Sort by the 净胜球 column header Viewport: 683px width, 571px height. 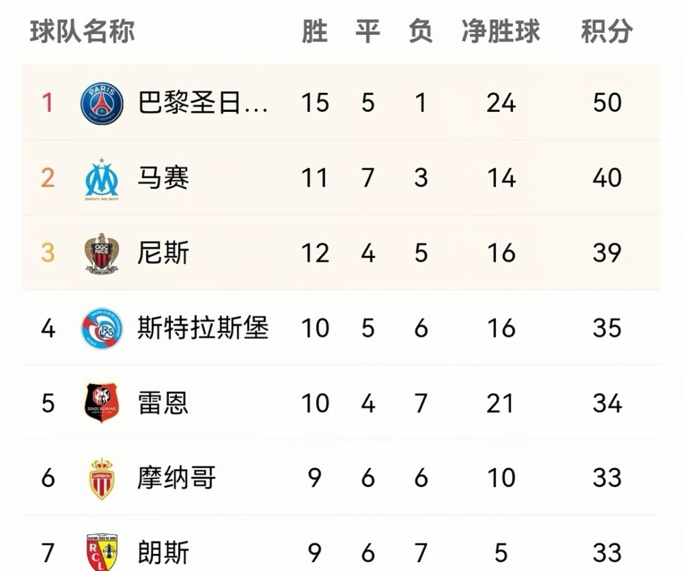[501, 31]
